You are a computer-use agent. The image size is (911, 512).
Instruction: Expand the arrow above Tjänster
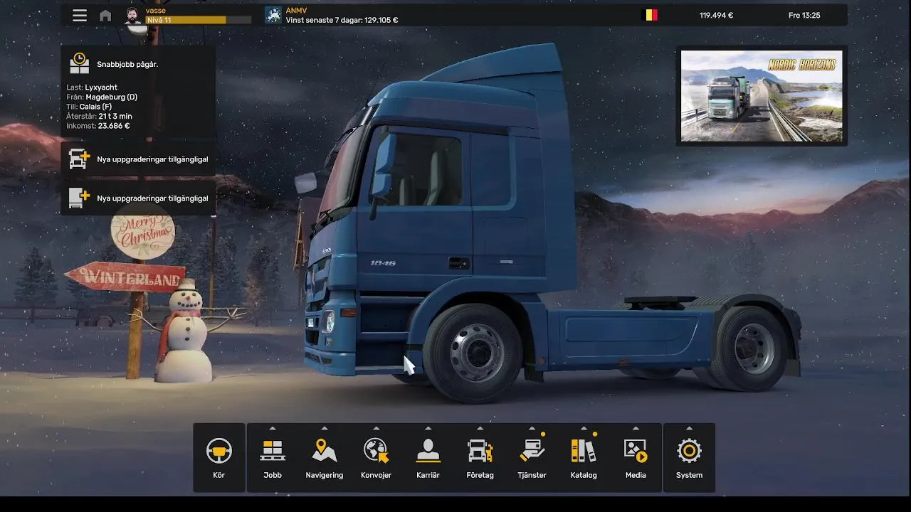click(x=532, y=428)
